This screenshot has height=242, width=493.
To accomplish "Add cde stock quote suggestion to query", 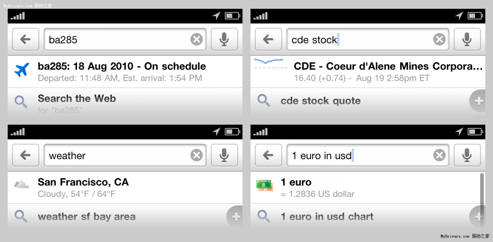I will (479, 101).
